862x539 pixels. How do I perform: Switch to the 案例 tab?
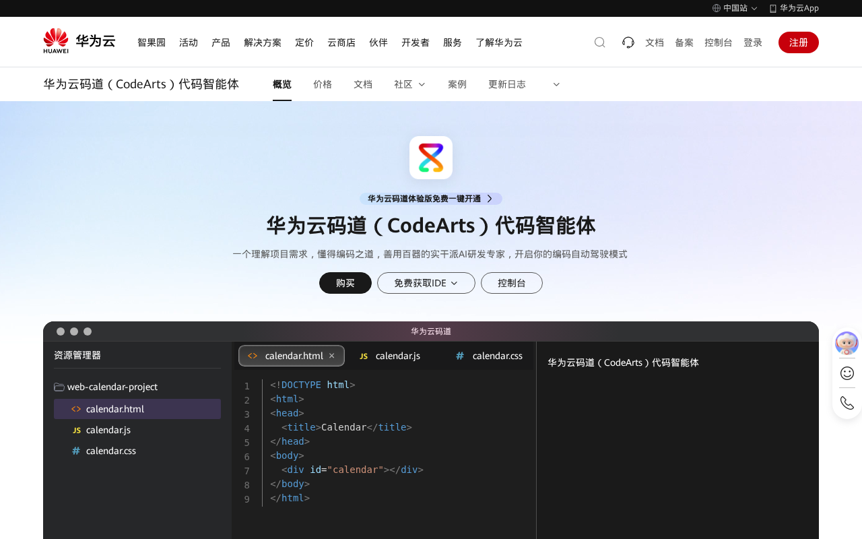[457, 84]
